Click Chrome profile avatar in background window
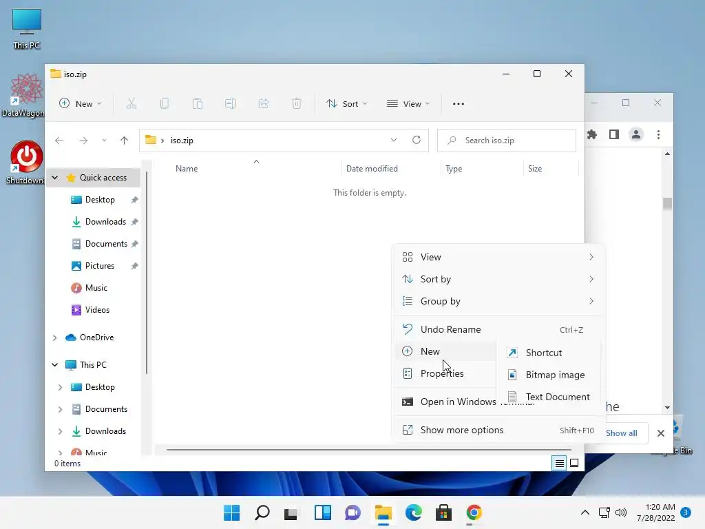This screenshot has height=529, width=705. coord(635,134)
